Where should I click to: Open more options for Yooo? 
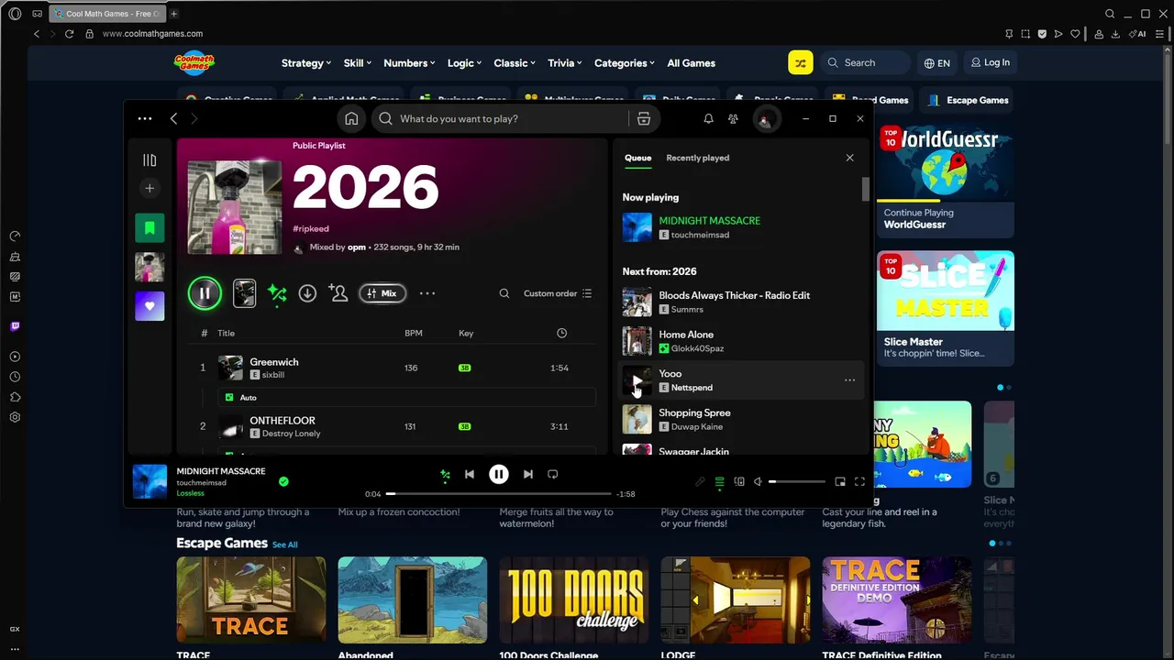pos(849,380)
